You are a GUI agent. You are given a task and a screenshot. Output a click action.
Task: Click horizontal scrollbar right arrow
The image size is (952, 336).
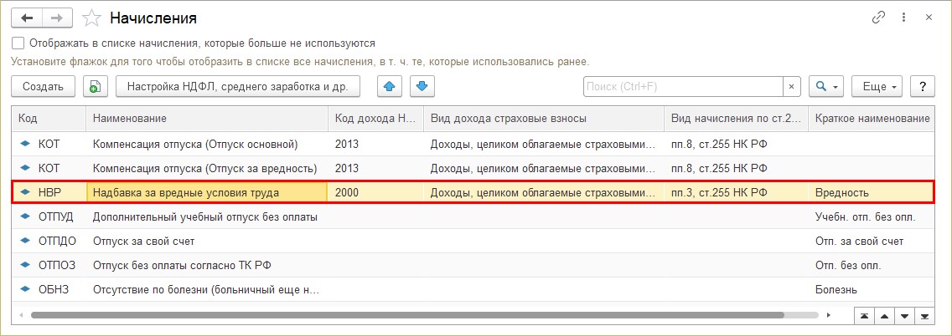coord(830,315)
